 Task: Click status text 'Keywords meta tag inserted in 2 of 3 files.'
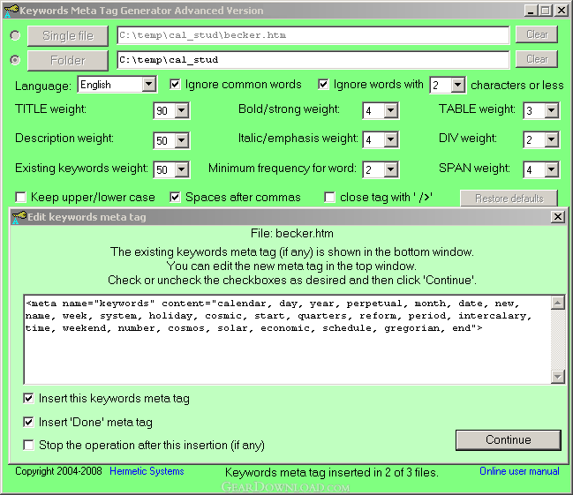pyautogui.click(x=331, y=473)
